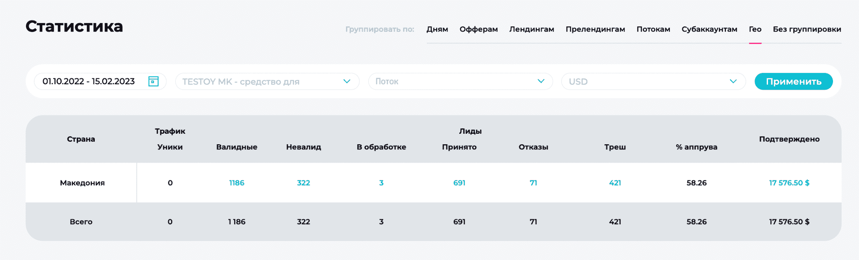Select the Лендингам grouping tab
859x260 pixels.
coord(532,29)
